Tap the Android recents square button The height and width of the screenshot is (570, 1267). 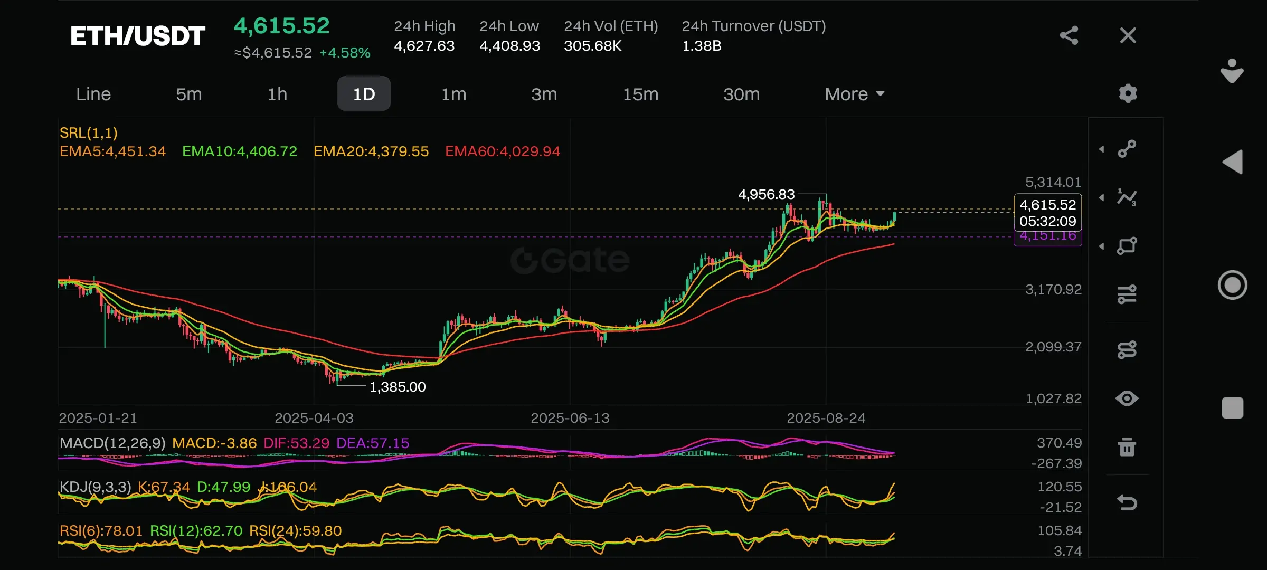pos(1233,408)
